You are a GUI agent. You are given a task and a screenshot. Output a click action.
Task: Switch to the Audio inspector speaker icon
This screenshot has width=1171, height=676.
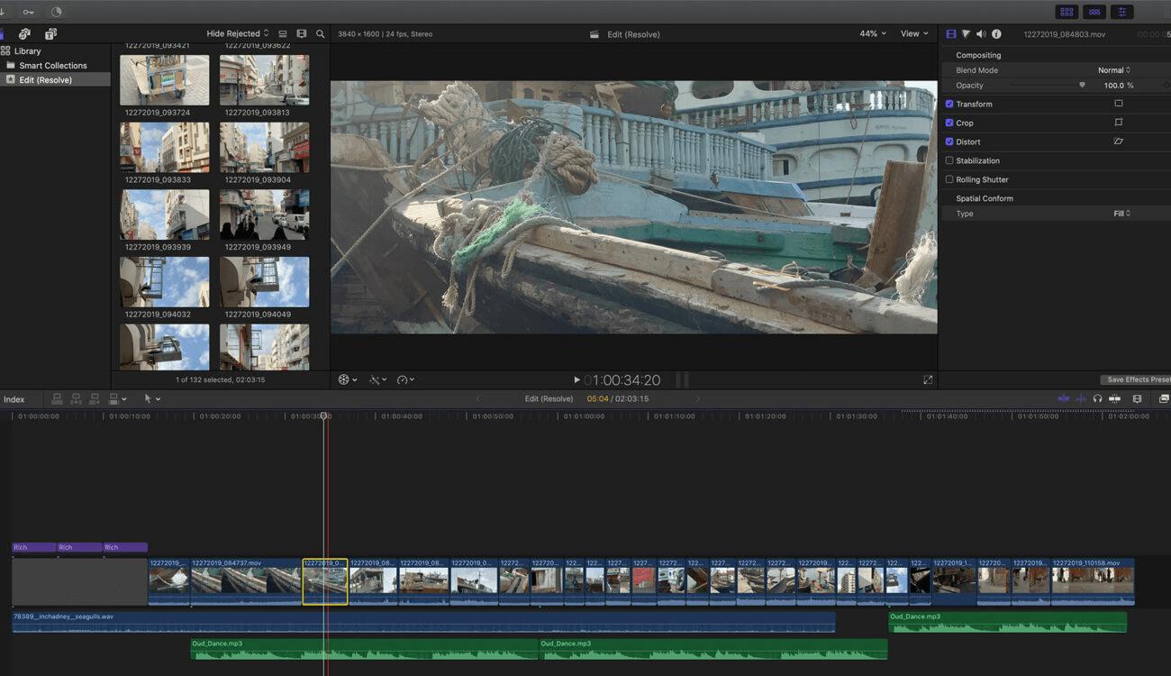point(981,33)
